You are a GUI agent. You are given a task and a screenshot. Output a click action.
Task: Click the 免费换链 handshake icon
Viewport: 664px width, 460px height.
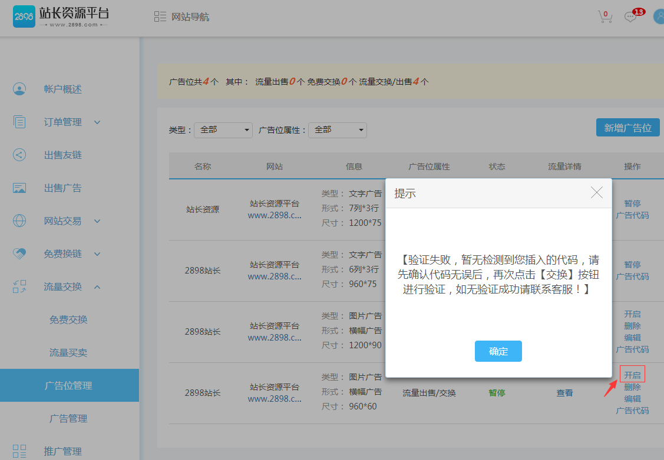(x=19, y=254)
